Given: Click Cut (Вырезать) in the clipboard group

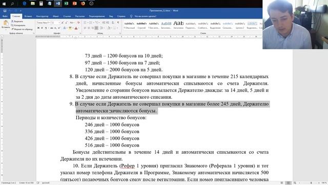Looking at the screenshot, I should tap(17, 22).
